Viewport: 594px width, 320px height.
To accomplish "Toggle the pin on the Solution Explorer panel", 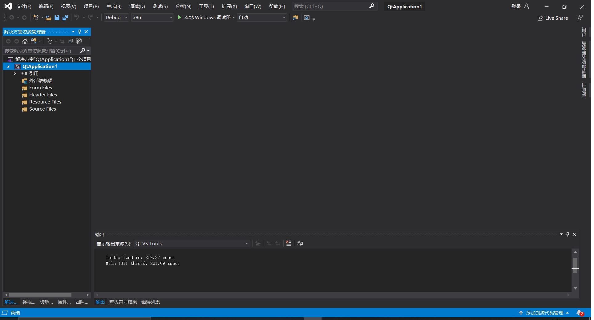I will point(79,31).
